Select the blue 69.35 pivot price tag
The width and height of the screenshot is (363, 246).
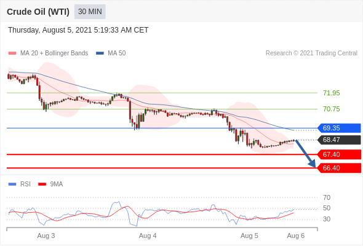click(x=339, y=128)
